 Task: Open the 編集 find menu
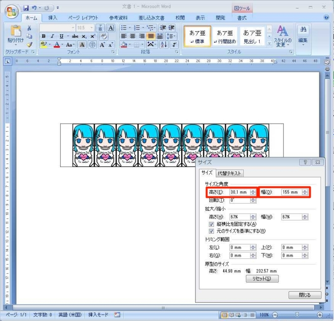(303, 36)
